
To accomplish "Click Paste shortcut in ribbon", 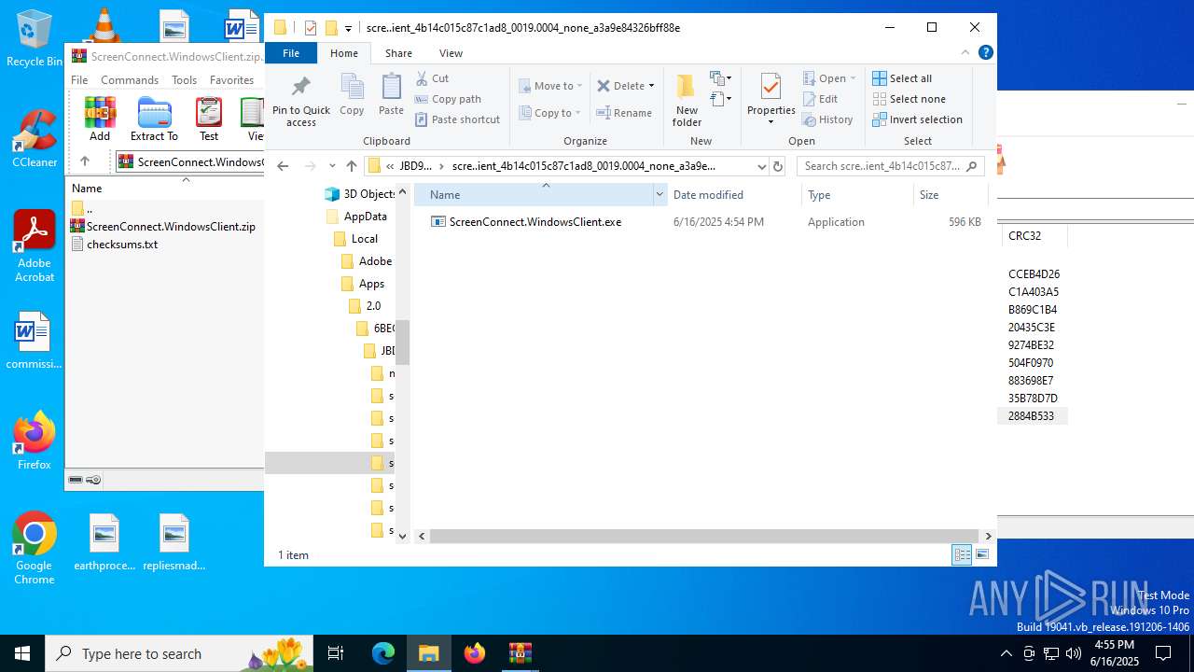I will 457,119.
